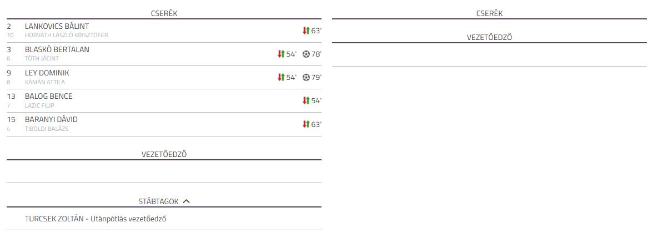Click substitution arrows icon for Lankovics Bálint
Screen dimensions: 653x238
[x=306, y=31]
